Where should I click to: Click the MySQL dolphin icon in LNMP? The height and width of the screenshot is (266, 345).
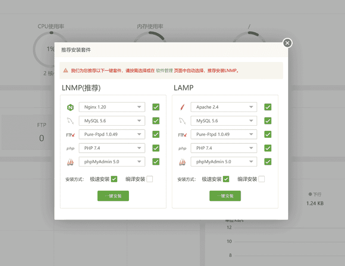point(70,121)
